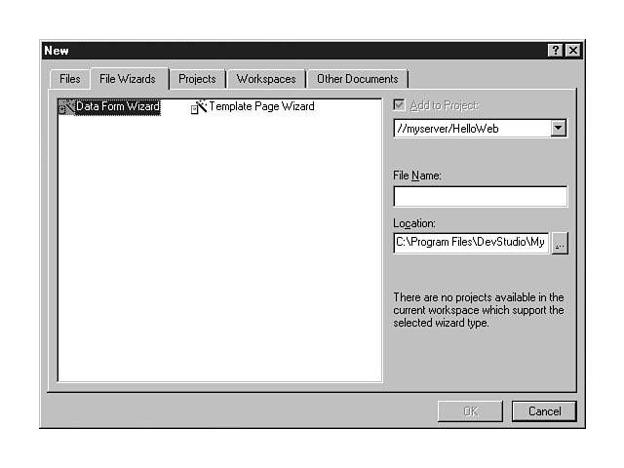
Task: Focus the File Name text field
Action: pyautogui.click(x=480, y=197)
